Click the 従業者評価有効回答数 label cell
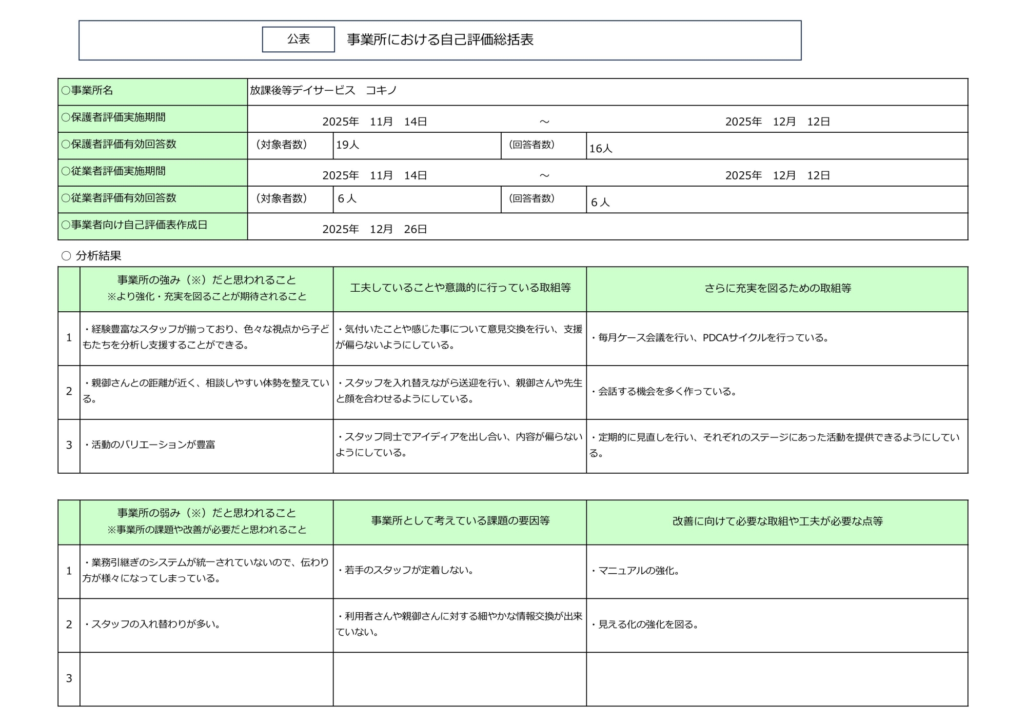Viewport: 1026px width, 725px height. [x=152, y=198]
